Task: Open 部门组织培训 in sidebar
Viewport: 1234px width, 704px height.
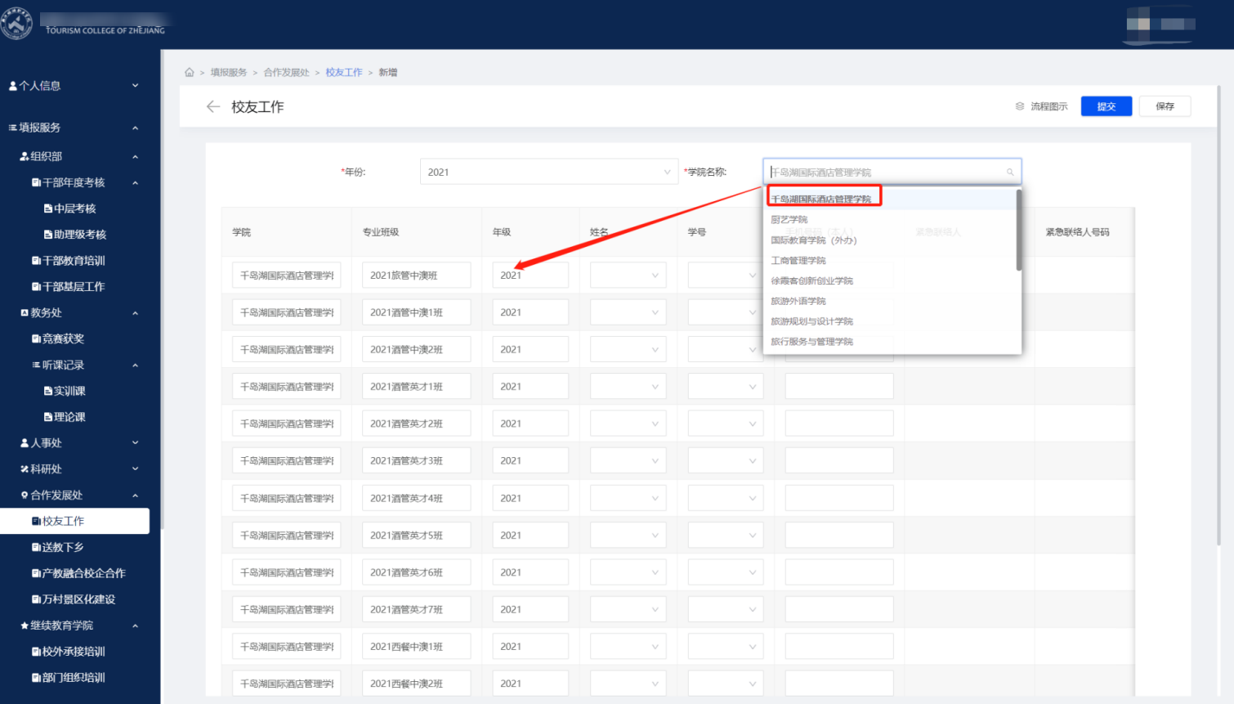Action: pos(74,678)
